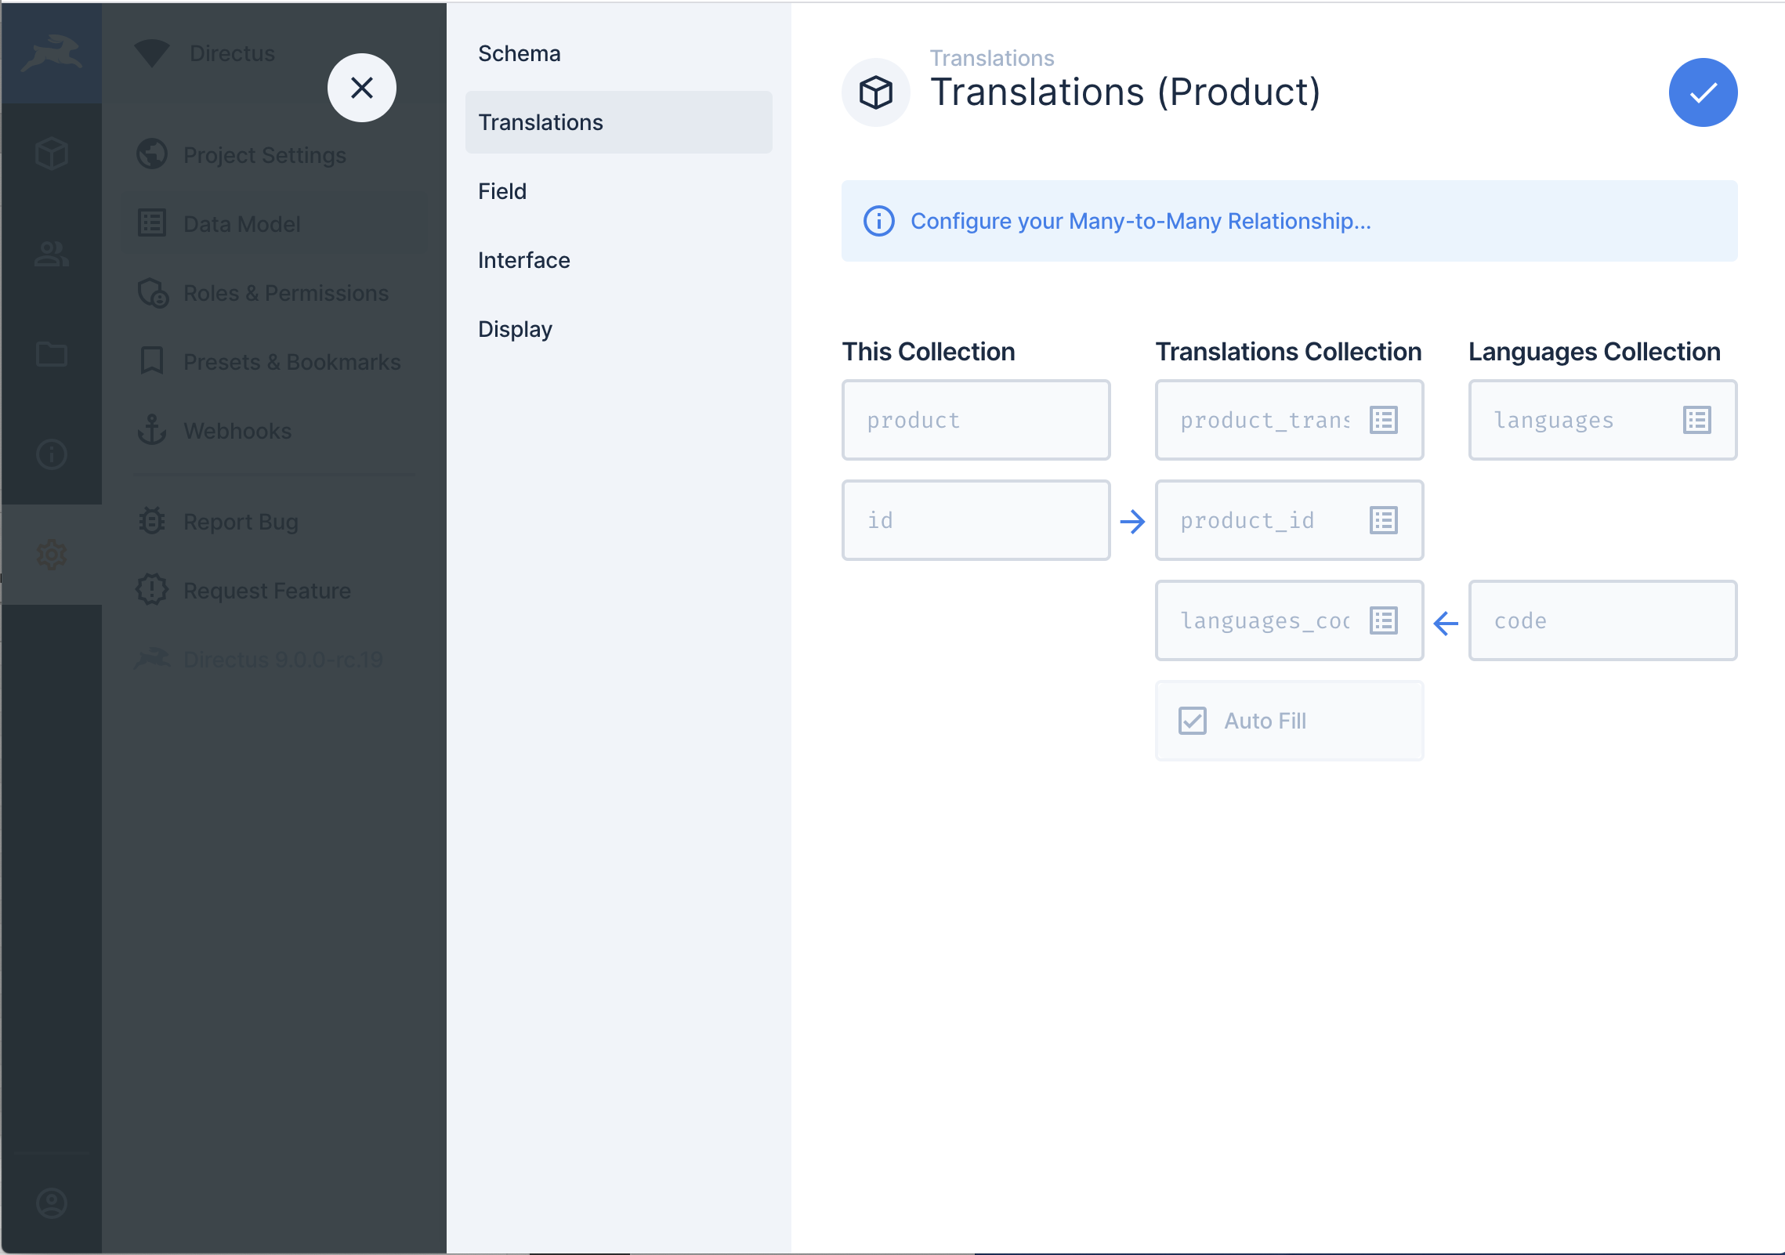Open Presets & Bookmarks in navigation
Viewport: 1785px width, 1255px height.
pyautogui.click(x=274, y=362)
